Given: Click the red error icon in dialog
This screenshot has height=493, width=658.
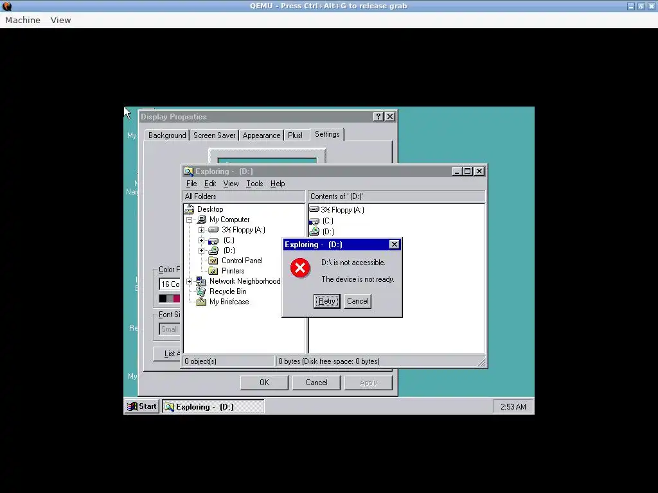Looking at the screenshot, I should tap(300, 268).
